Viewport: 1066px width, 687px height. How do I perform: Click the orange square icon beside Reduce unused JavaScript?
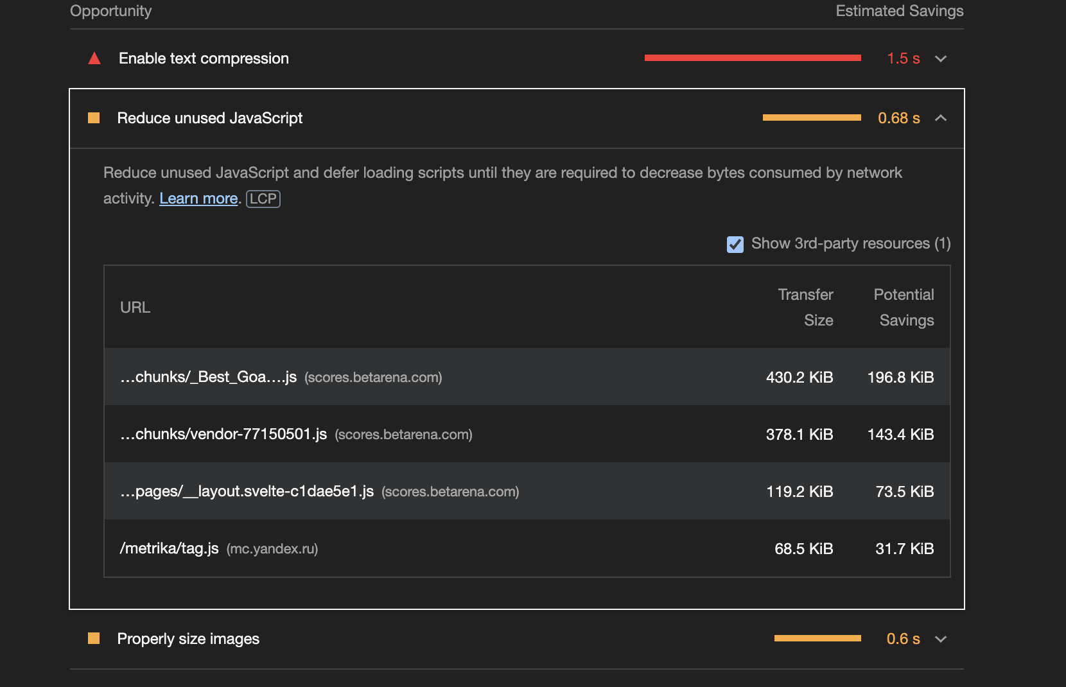coord(94,118)
